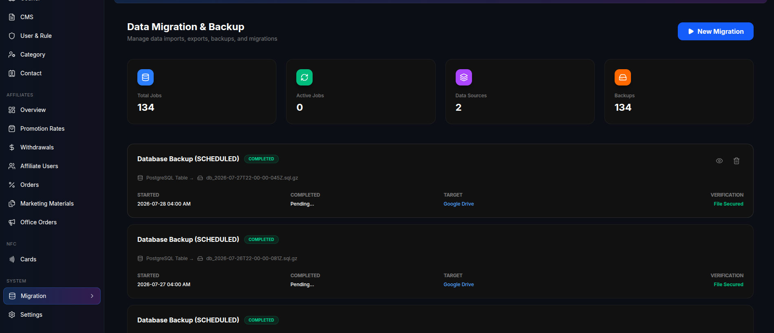Click Pending... under the 2026-07-28 backup's COMPLETED column
The image size is (774, 333).
point(302,204)
